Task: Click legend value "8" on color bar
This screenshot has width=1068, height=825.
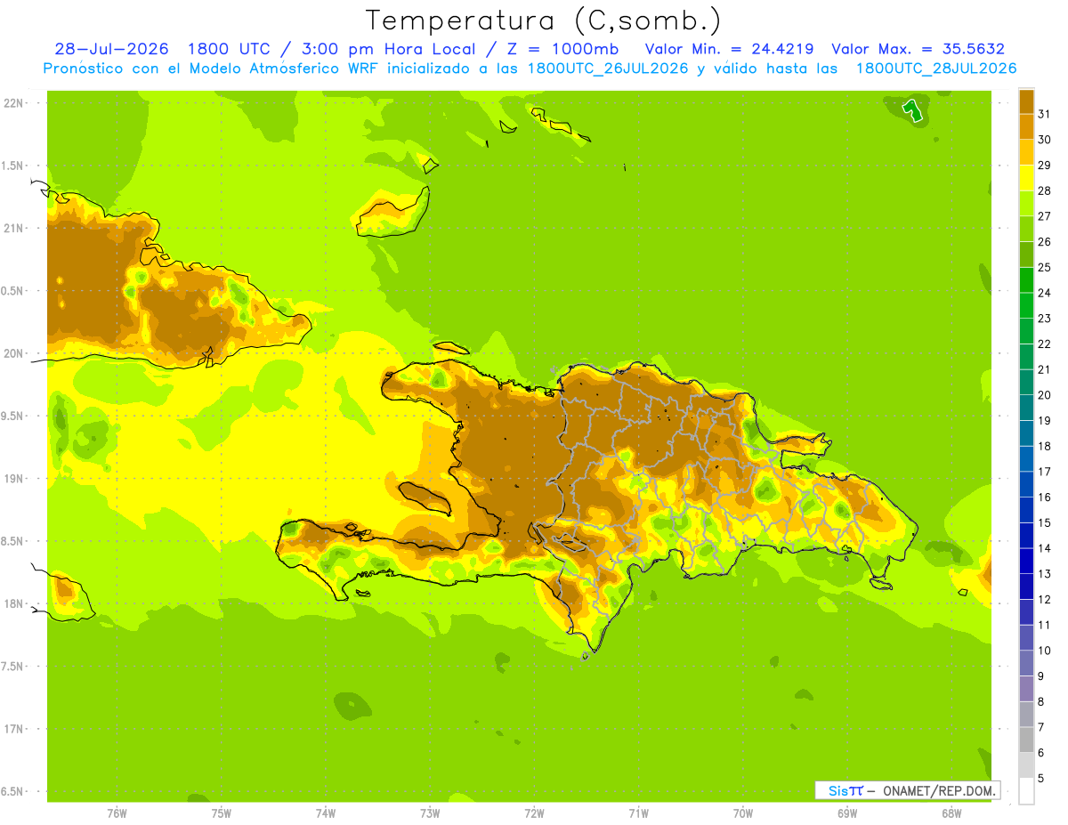Action: point(1041,702)
